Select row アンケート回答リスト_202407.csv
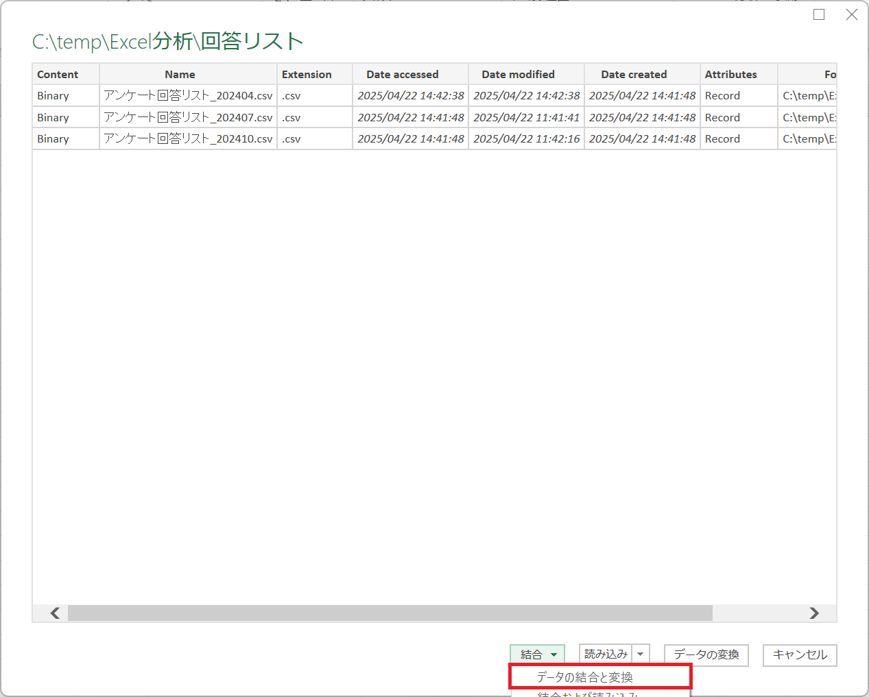869x697 pixels. click(x=188, y=117)
